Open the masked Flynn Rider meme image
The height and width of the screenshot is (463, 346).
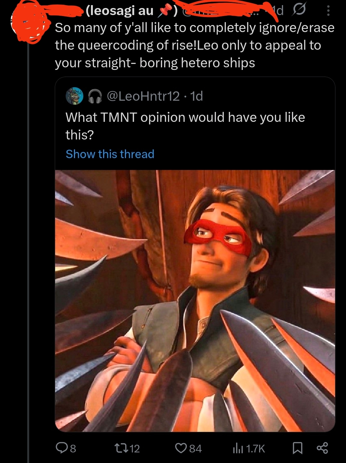click(195, 300)
